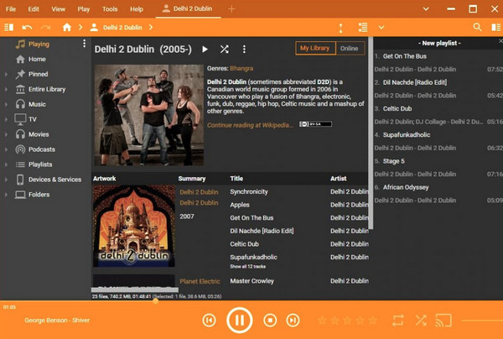Open the View menu
The image size is (503, 339).
coord(58,8)
